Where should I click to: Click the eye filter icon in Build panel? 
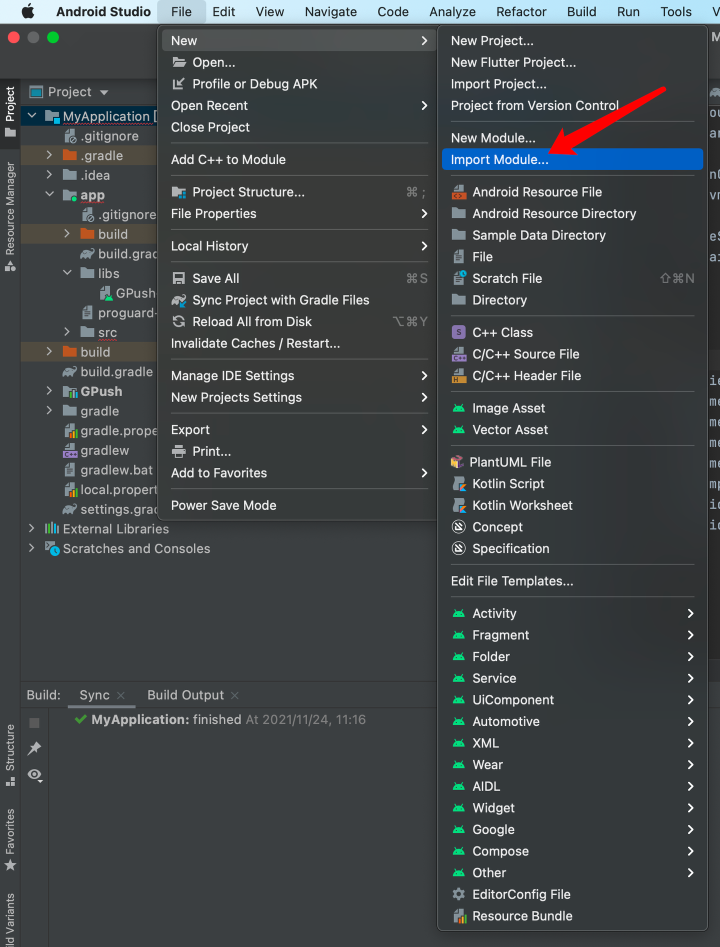point(34,775)
